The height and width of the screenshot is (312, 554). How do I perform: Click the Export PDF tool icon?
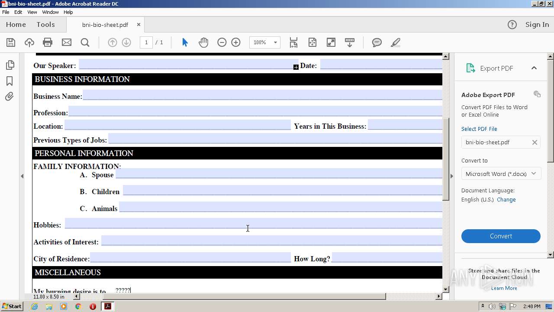pos(470,68)
